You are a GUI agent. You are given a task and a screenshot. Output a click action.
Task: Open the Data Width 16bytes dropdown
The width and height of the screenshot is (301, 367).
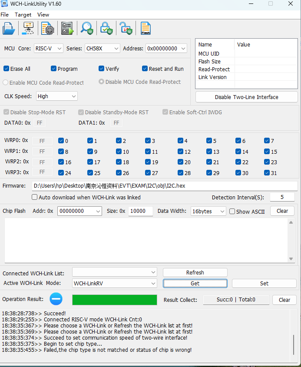(x=208, y=211)
